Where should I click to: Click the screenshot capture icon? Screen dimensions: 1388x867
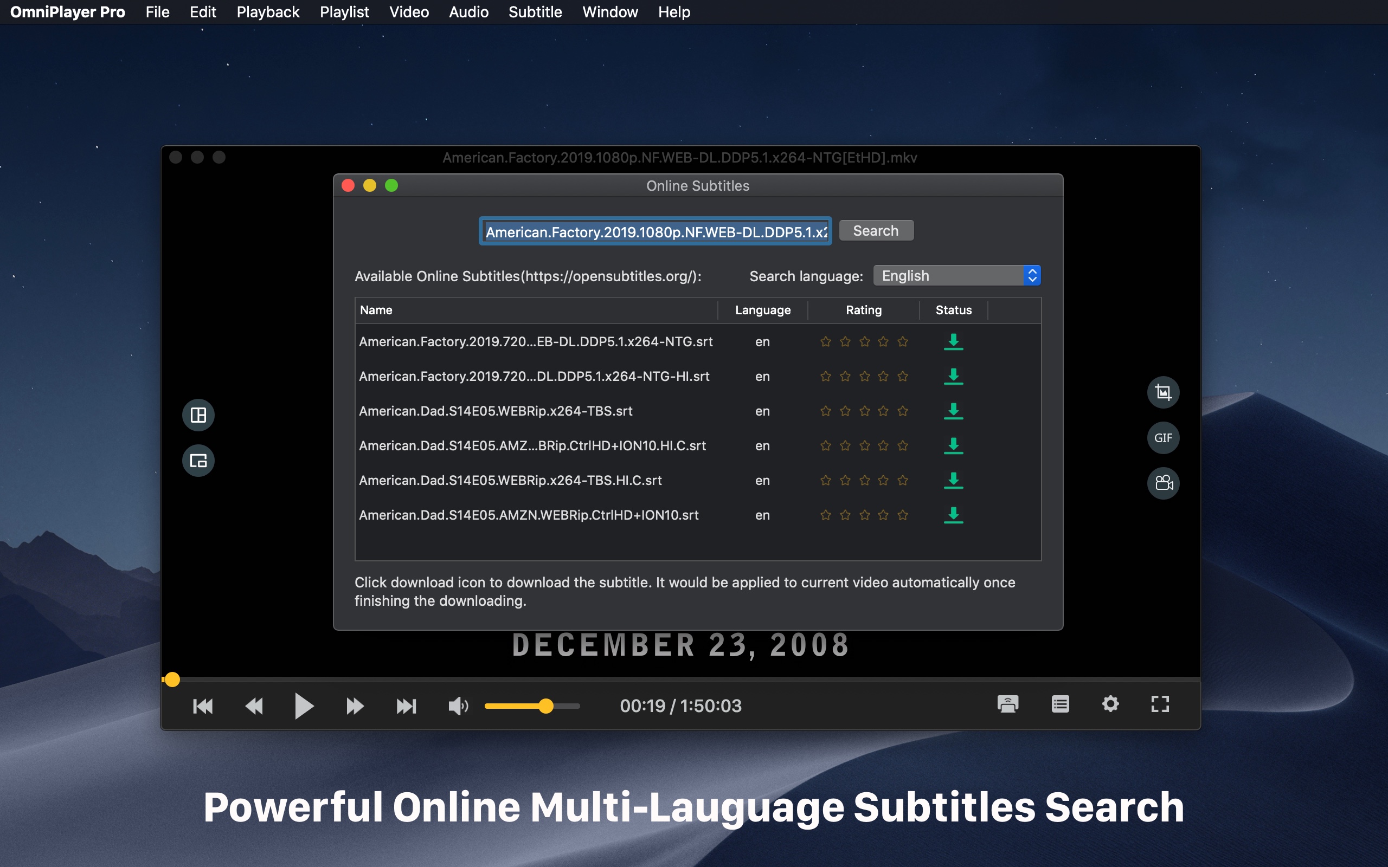point(1161,392)
